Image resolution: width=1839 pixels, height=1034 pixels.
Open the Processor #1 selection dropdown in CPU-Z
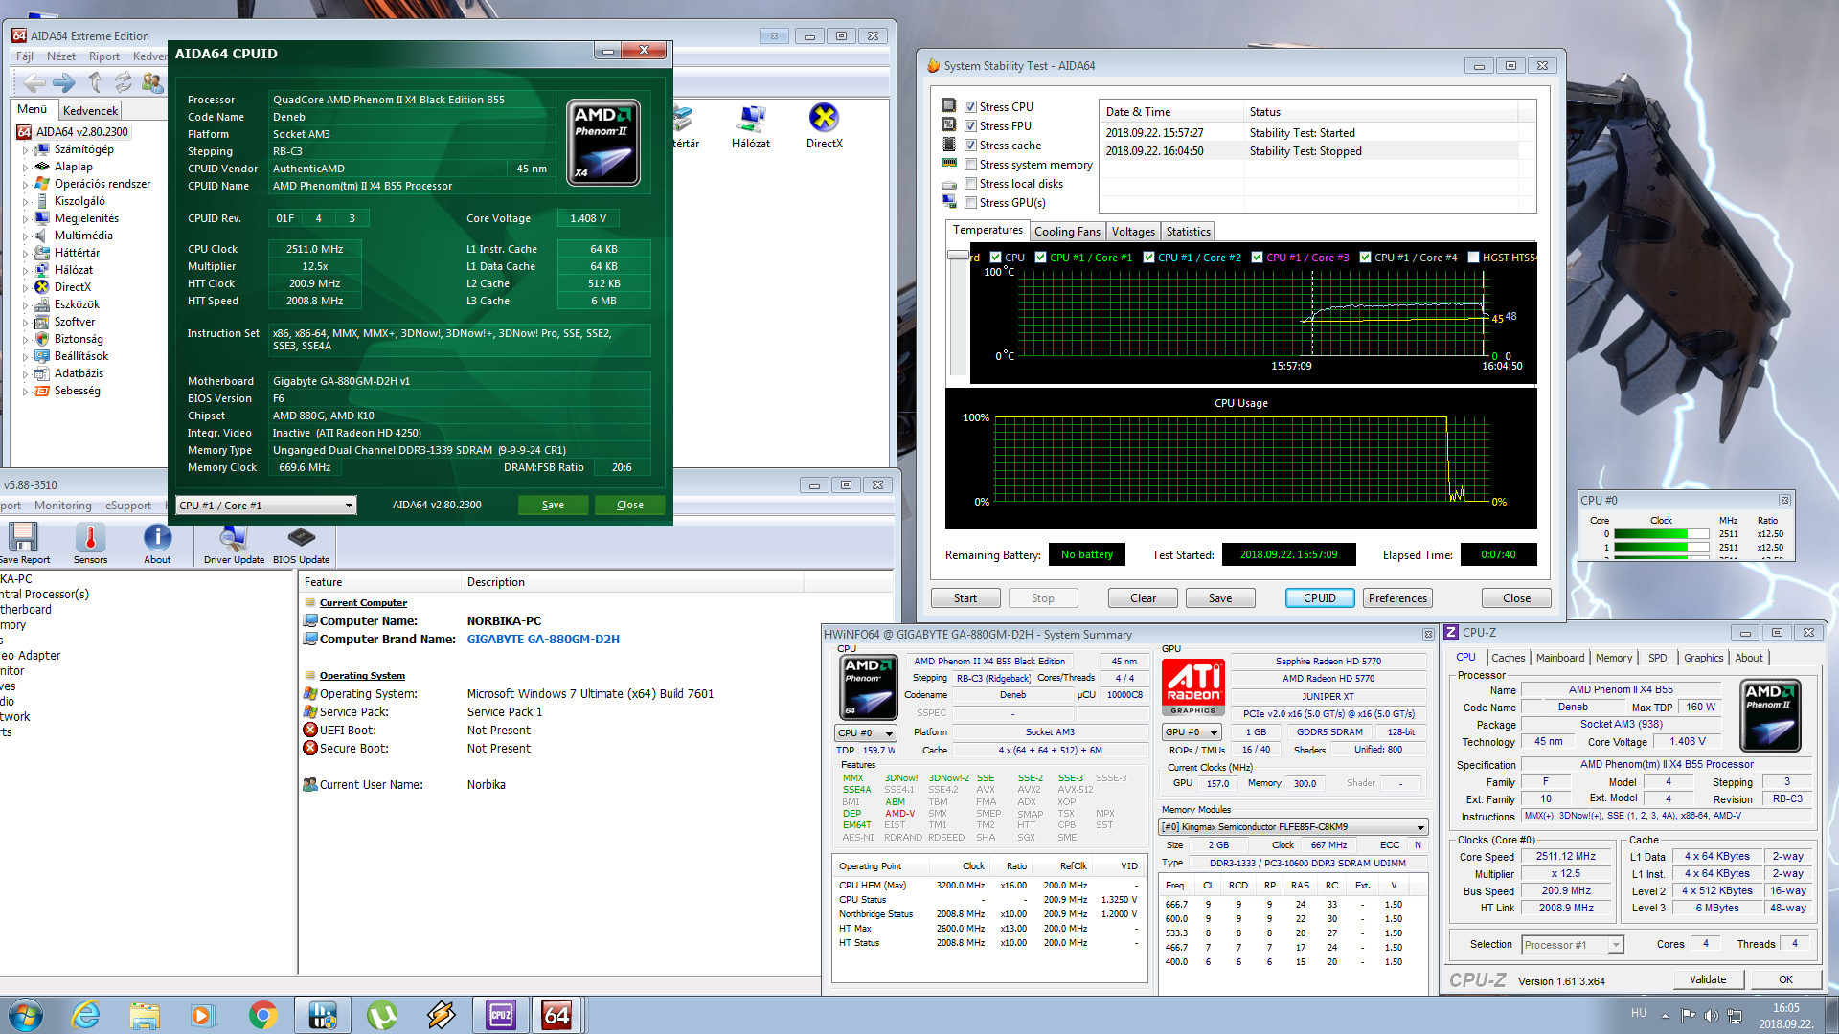pyautogui.click(x=1572, y=945)
